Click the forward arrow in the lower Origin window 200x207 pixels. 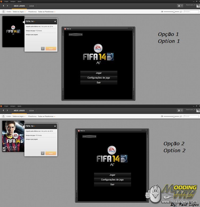tap(7, 110)
